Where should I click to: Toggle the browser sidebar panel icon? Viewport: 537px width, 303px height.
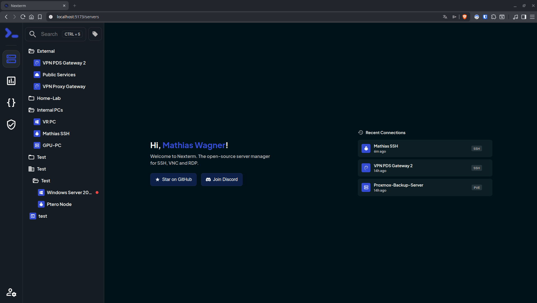point(524,17)
